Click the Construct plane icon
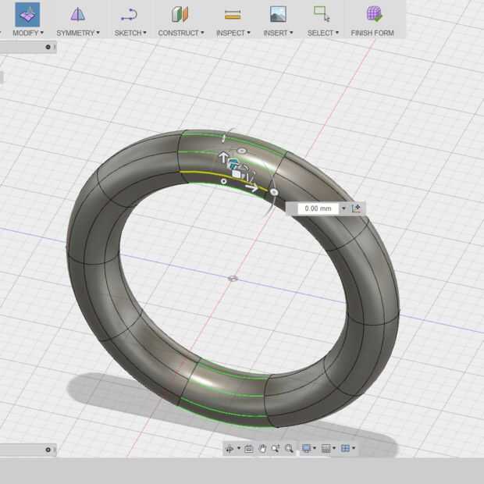The width and height of the screenshot is (484, 484). pyautogui.click(x=180, y=15)
